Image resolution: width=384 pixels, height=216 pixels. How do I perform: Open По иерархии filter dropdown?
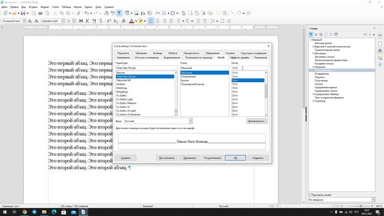pos(373,200)
